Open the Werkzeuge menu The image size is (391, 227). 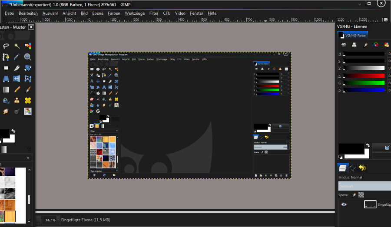(x=134, y=13)
